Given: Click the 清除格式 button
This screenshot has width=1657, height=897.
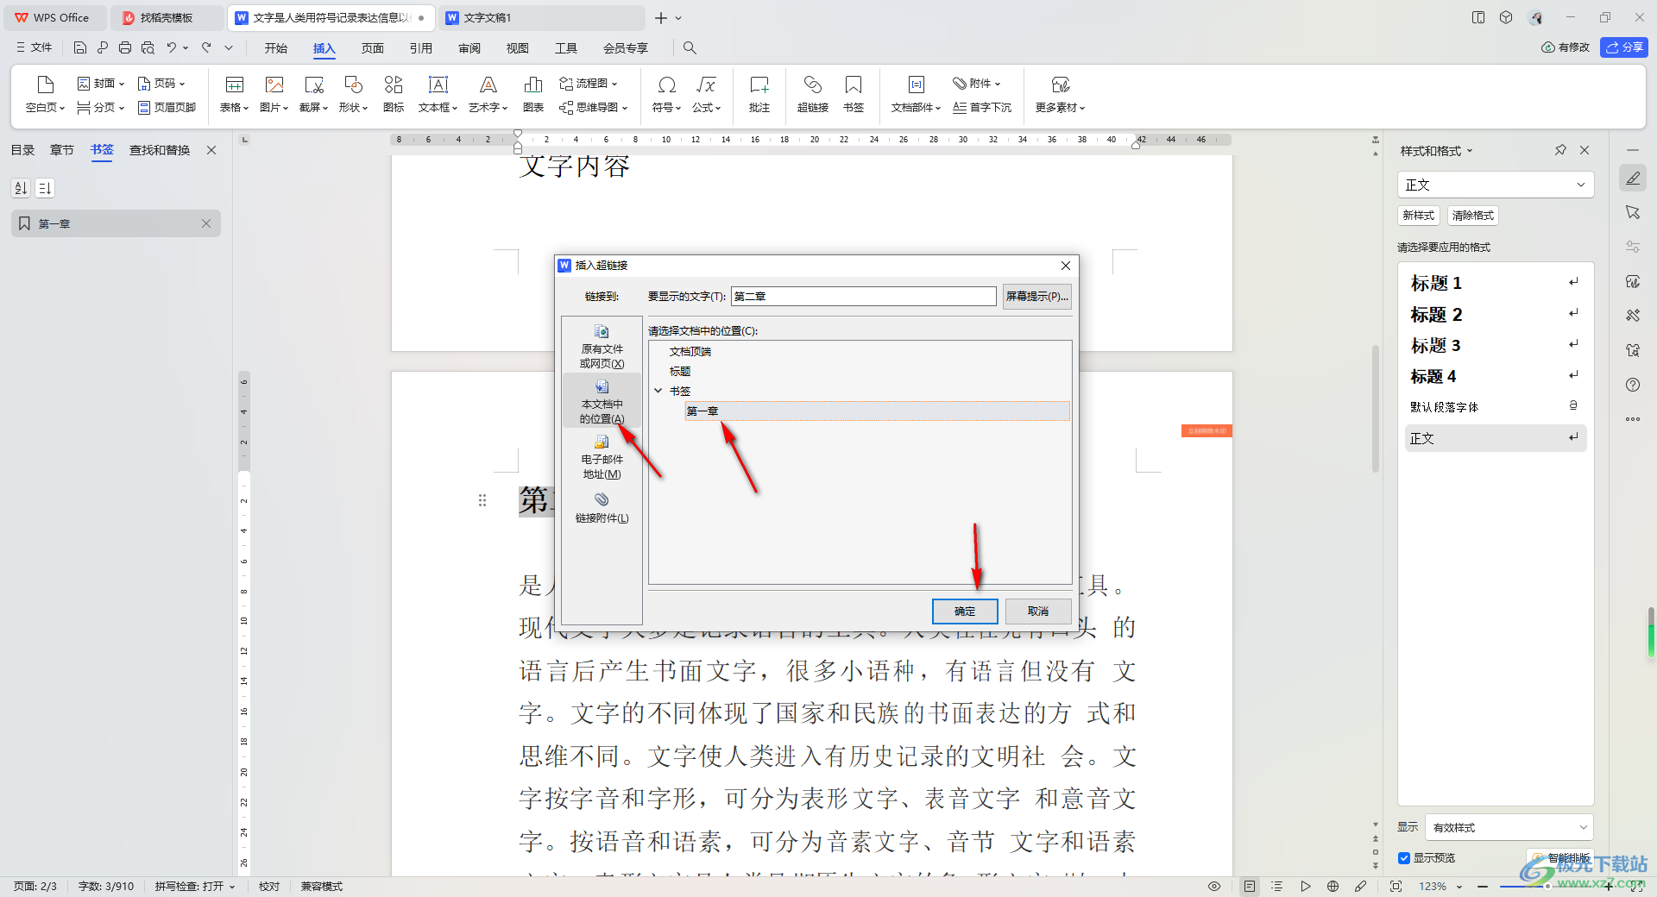Looking at the screenshot, I should click(x=1472, y=216).
